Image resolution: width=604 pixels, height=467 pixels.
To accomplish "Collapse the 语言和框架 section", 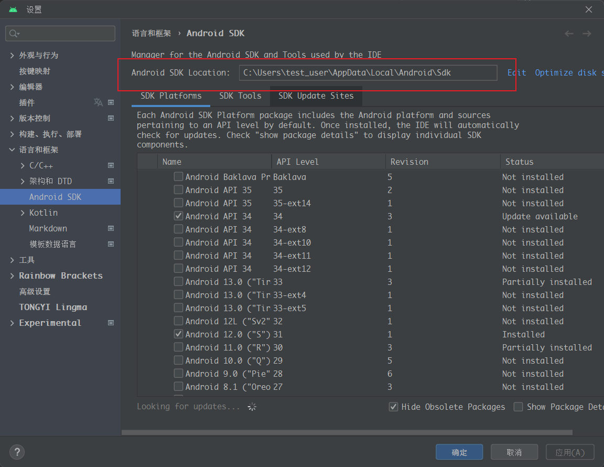I will [12, 150].
